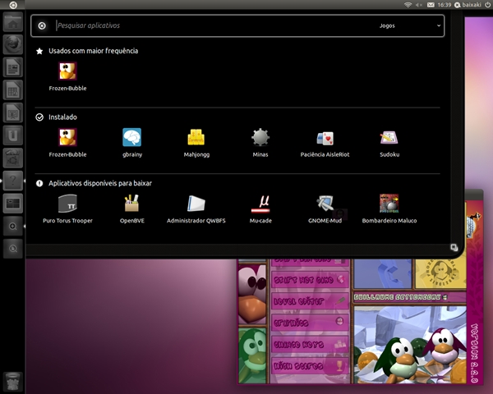Select OpenBVE from available apps
Image resolution: width=493 pixels, height=394 pixels.
coord(131,204)
